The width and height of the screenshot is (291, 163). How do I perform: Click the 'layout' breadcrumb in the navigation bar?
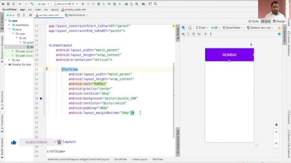[x=55, y=10]
